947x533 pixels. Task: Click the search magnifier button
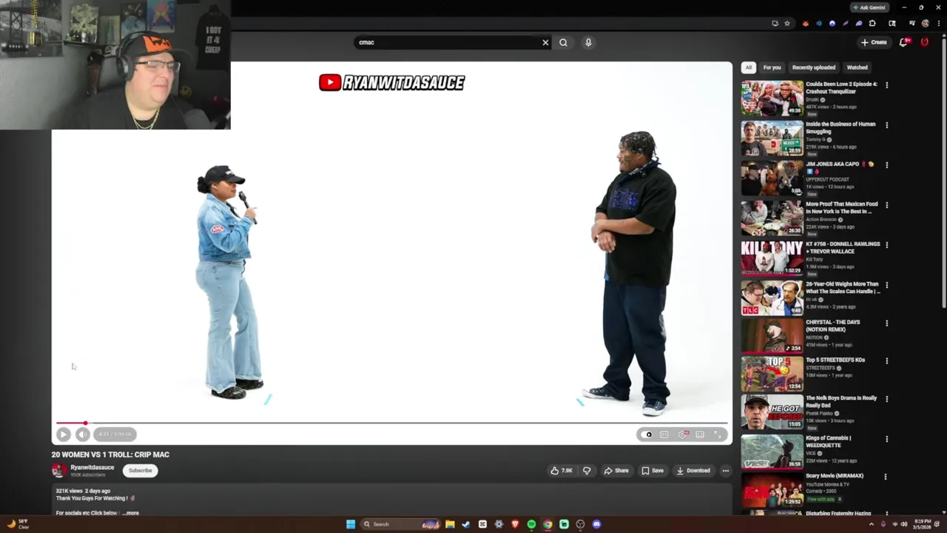point(563,42)
